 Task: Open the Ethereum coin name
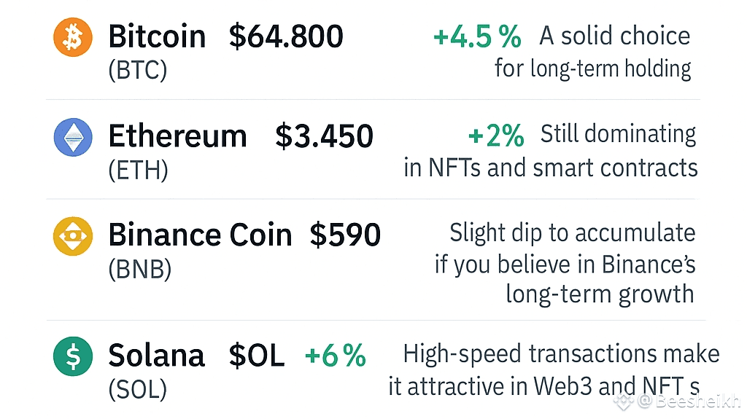click(x=177, y=136)
